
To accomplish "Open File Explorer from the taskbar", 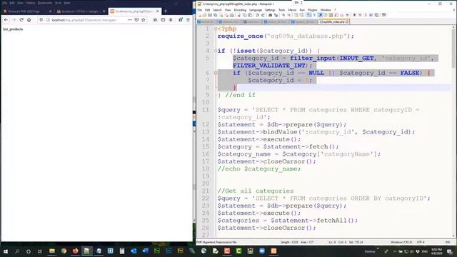I will [52, 251].
